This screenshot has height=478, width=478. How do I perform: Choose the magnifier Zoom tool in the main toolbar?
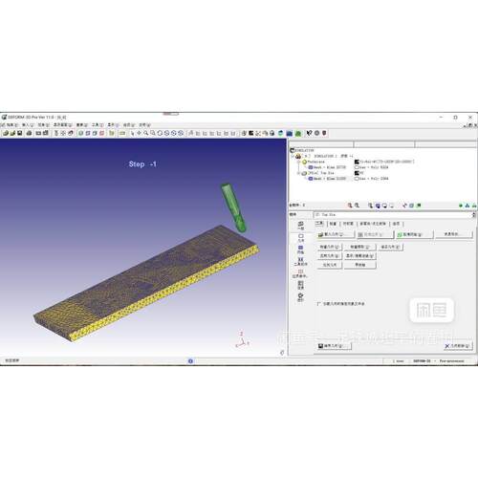point(145,133)
